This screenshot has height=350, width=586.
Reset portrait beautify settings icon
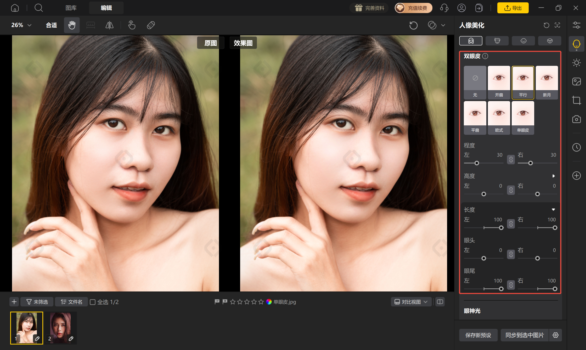pyautogui.click(x=546, y=25)
